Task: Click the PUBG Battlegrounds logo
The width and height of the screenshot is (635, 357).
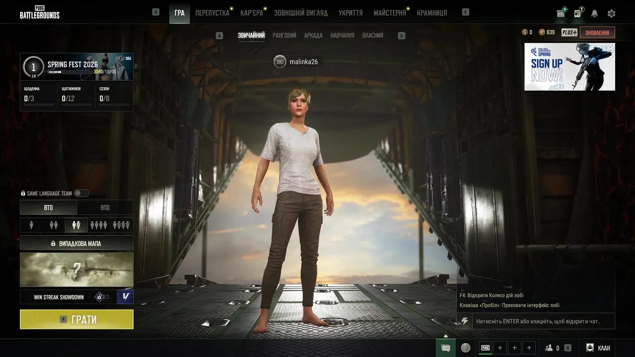Action: point(40,12)
